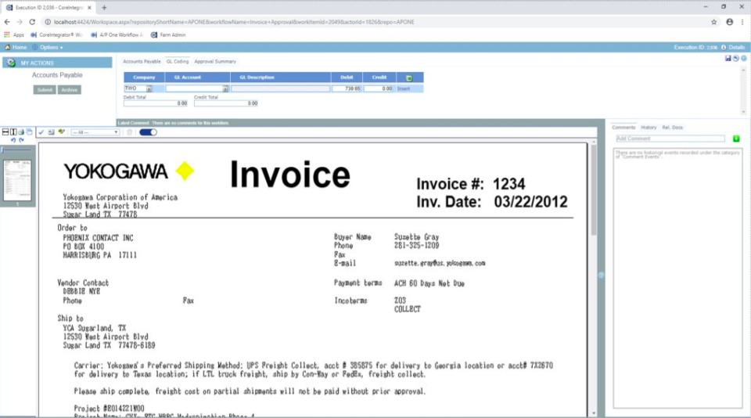751x418 pixels.
Task: Click the GL Description field
Action: (x=281, y=88)
